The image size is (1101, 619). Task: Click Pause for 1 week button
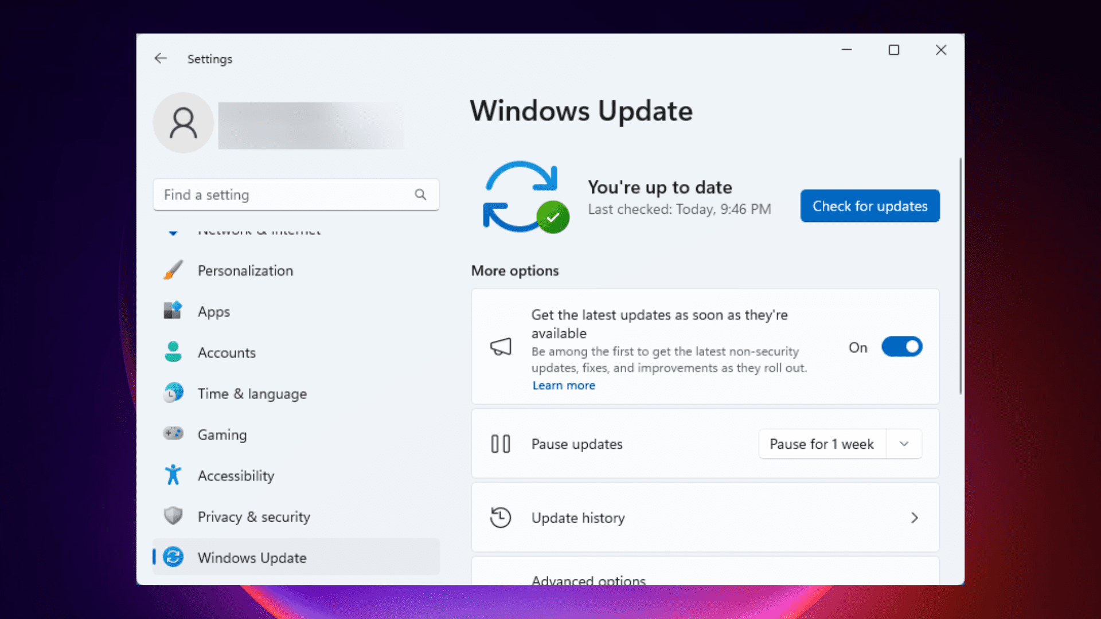pyautogui.click(x=822, y=444)
